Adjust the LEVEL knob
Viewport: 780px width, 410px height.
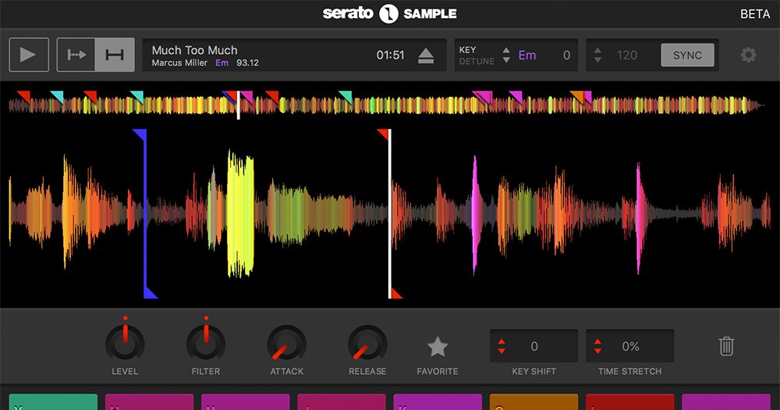click(125, 343)
